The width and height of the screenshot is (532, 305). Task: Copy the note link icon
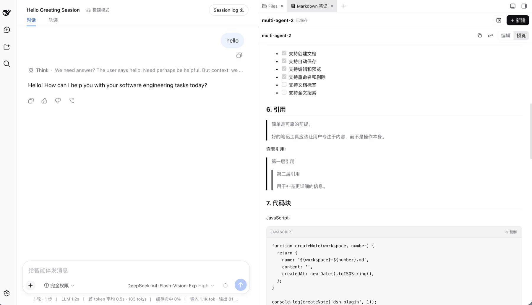point(491,35)
